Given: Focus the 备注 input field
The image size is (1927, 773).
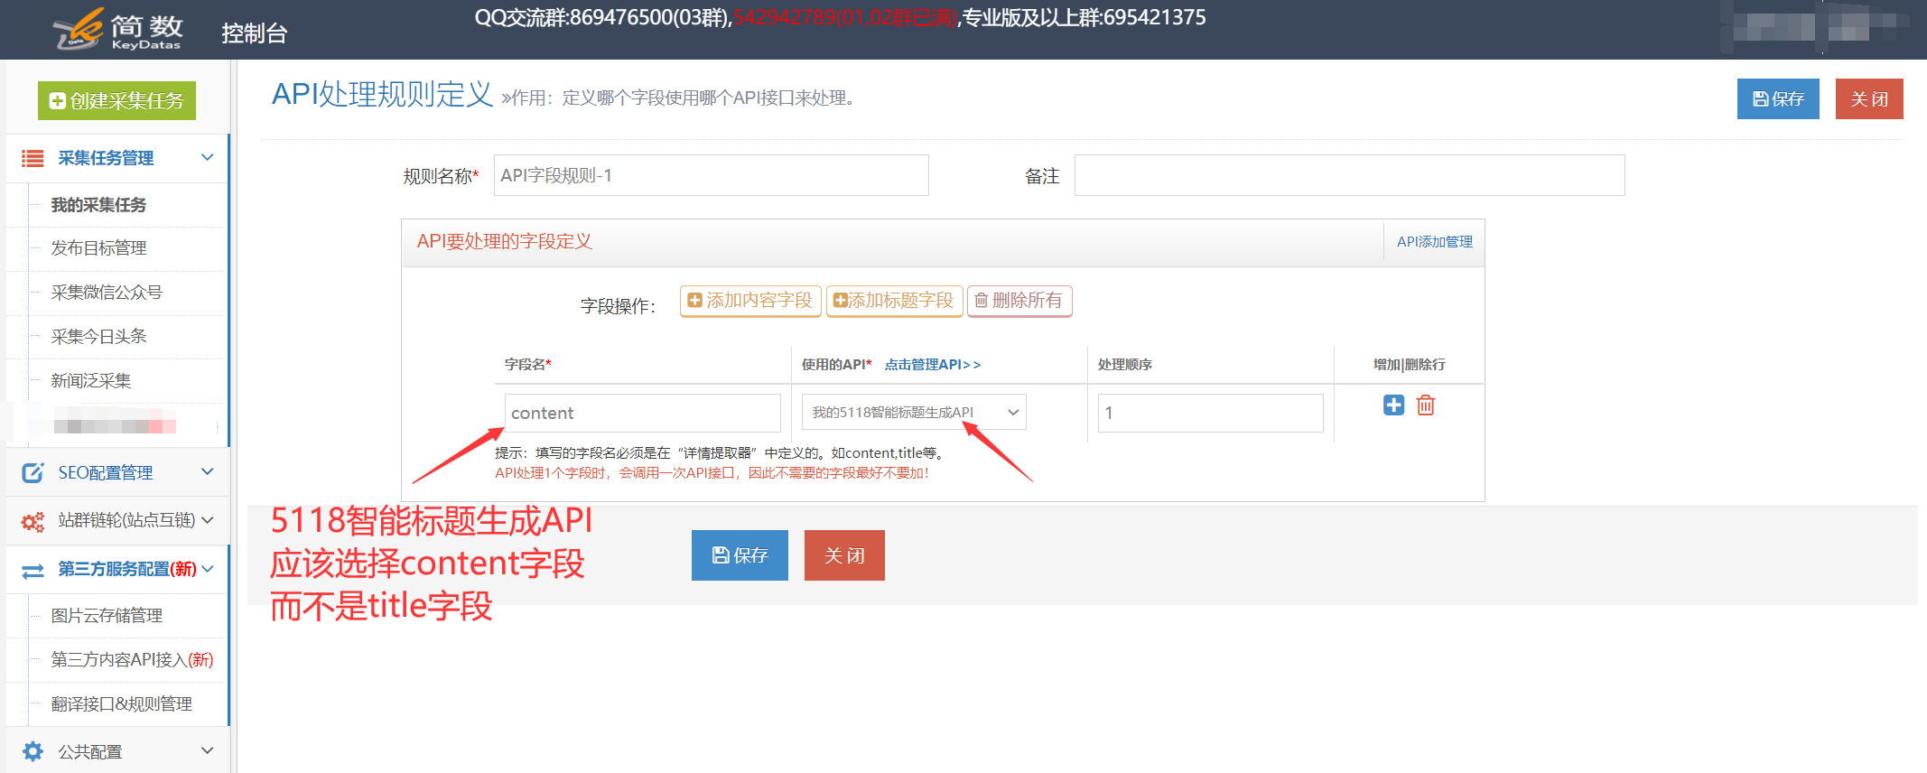Looking at the screenshot, I should (x=1349, y=175).
